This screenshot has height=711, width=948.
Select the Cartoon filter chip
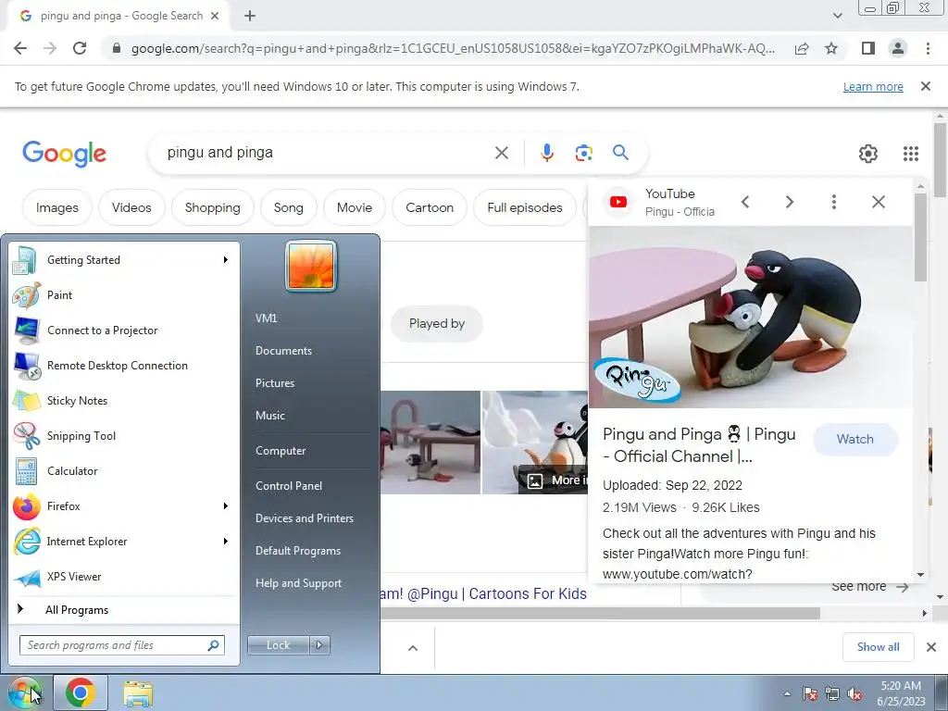tap(430, 208)
